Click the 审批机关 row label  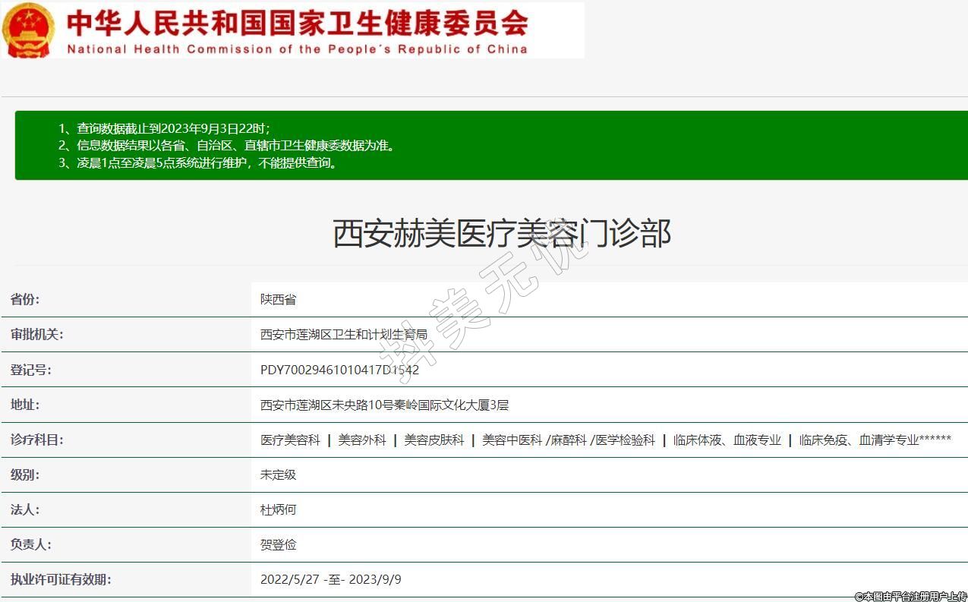point(37,335)
